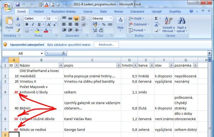
Task: Click the Copy icon in Schránka
Action: click(x=18, y=24)
